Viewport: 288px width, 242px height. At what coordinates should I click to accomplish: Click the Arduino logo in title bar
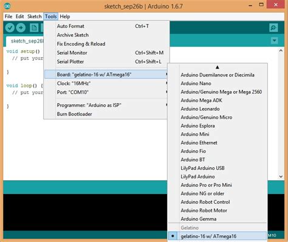[7, 6]
